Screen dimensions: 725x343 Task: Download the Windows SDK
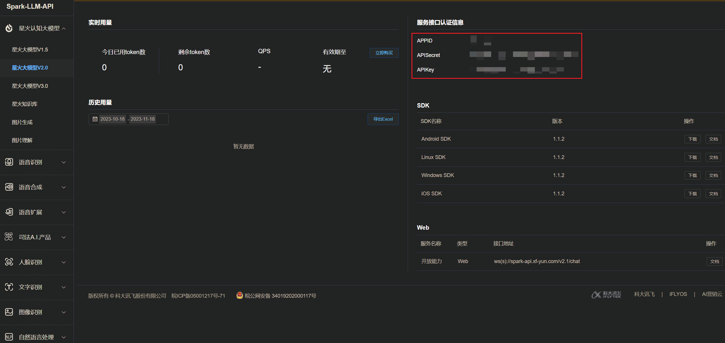pyautogui.click(x=692, y=175)
